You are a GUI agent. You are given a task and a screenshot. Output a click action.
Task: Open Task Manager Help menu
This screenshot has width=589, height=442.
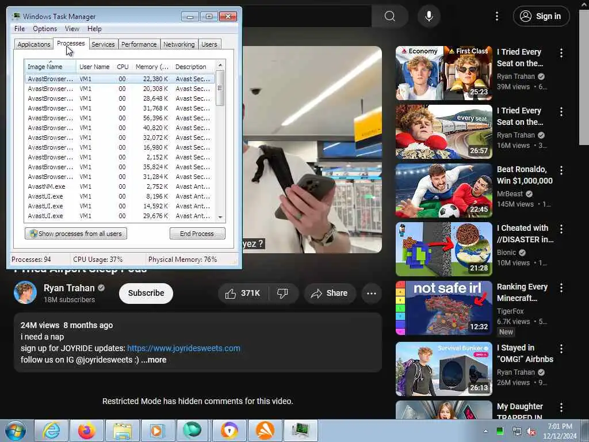coord(94,29)
